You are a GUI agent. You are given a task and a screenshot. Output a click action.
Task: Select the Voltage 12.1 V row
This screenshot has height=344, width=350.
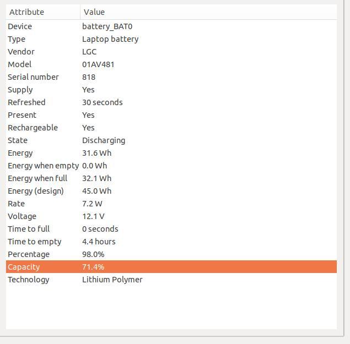tap(171, 216)
